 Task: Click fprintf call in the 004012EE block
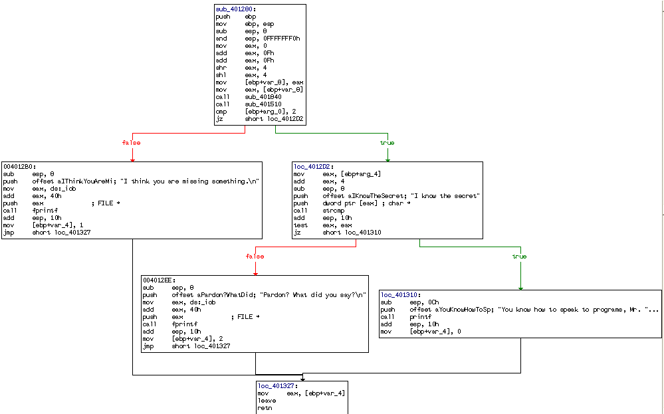pyautogui.click(x=170, y=324)
